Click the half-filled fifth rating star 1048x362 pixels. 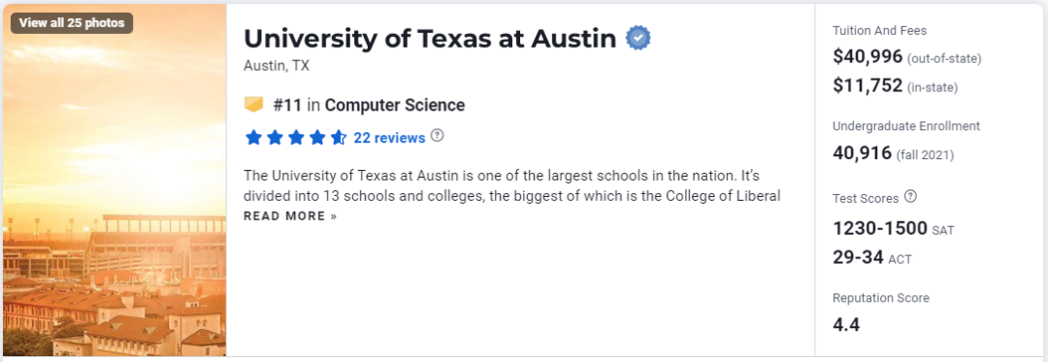click(x=339, y=138)
